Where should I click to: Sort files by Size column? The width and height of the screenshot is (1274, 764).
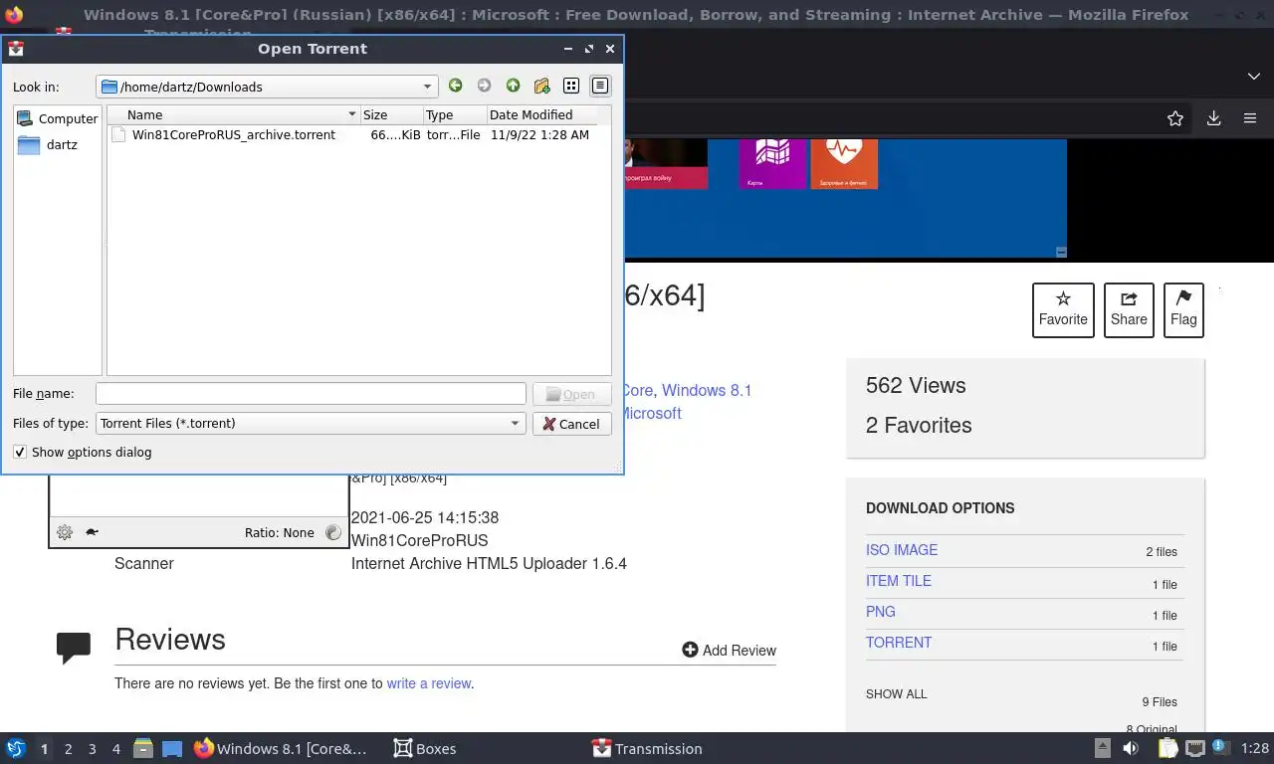coord(391,114)
